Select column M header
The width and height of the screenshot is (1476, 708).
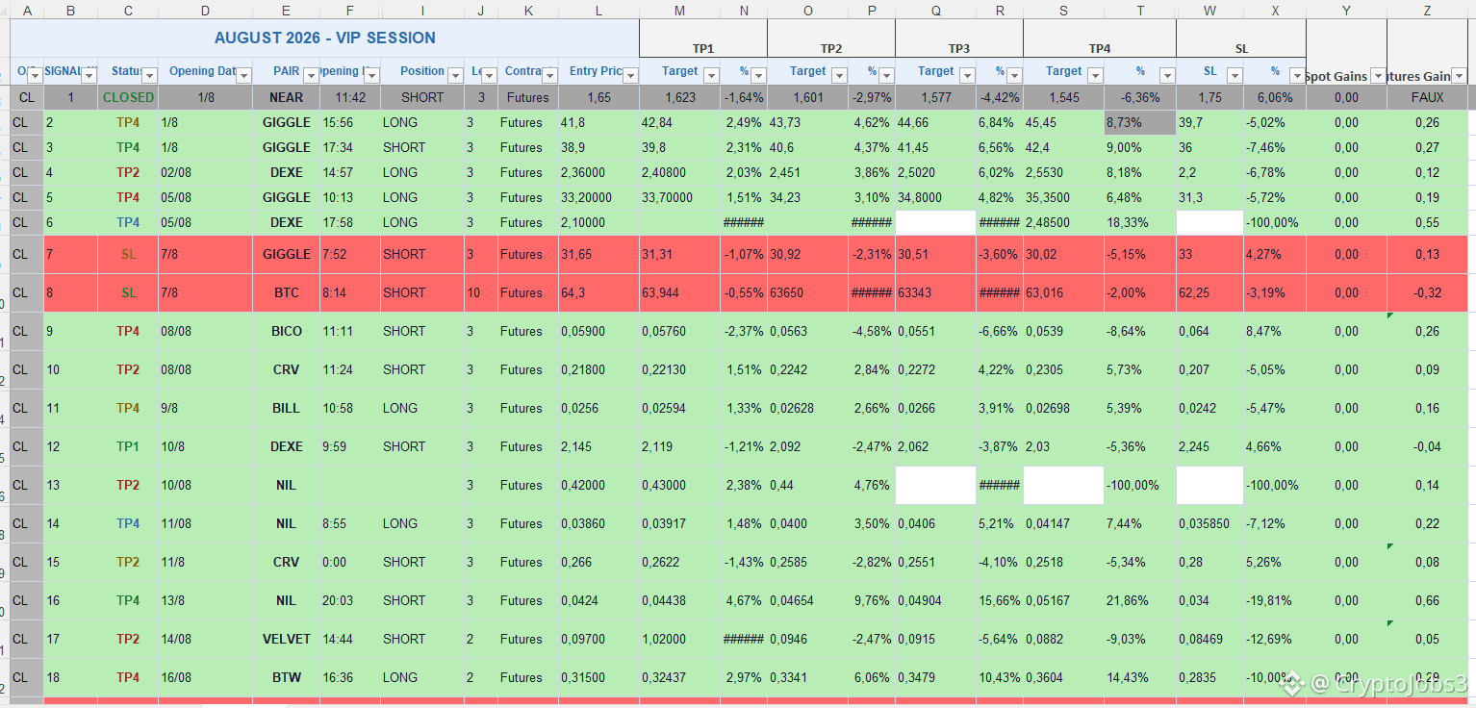680,10
